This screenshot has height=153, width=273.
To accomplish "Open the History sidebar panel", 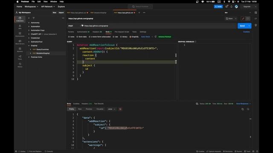I will pos(20,65).
